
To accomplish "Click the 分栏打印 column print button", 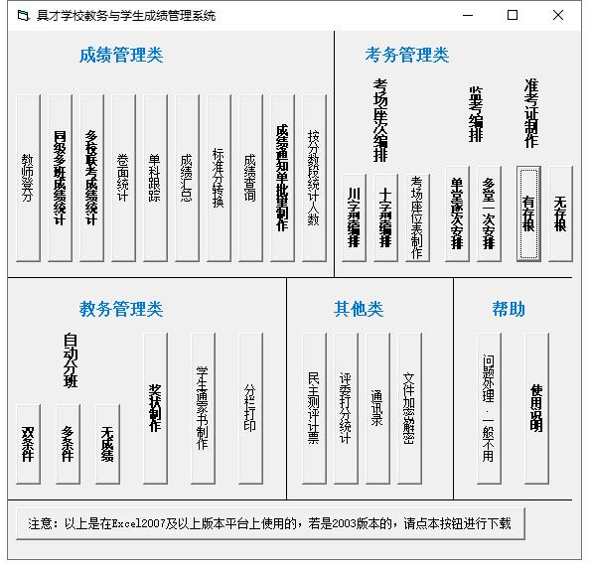I will (251, 408).
